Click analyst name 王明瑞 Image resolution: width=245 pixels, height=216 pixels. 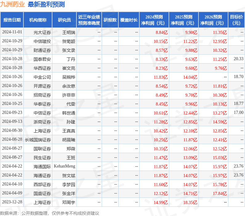tap(69, 32)
